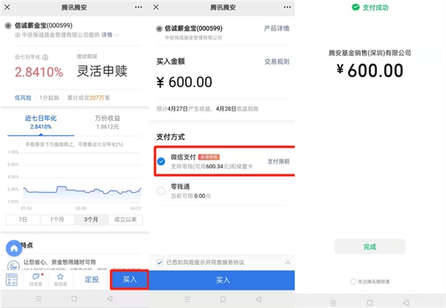The width and height of the screenshot is (446, 308).
Task: Tap the Android home square on middle screen
Action: [223, 299]
